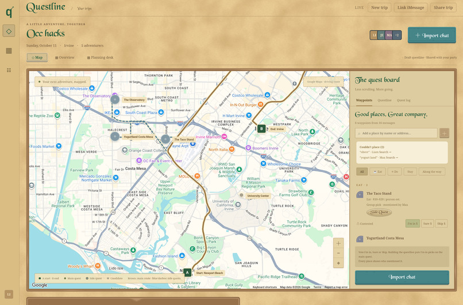
Task: Filter waypoints by Along the way
Action: [432, 171]
